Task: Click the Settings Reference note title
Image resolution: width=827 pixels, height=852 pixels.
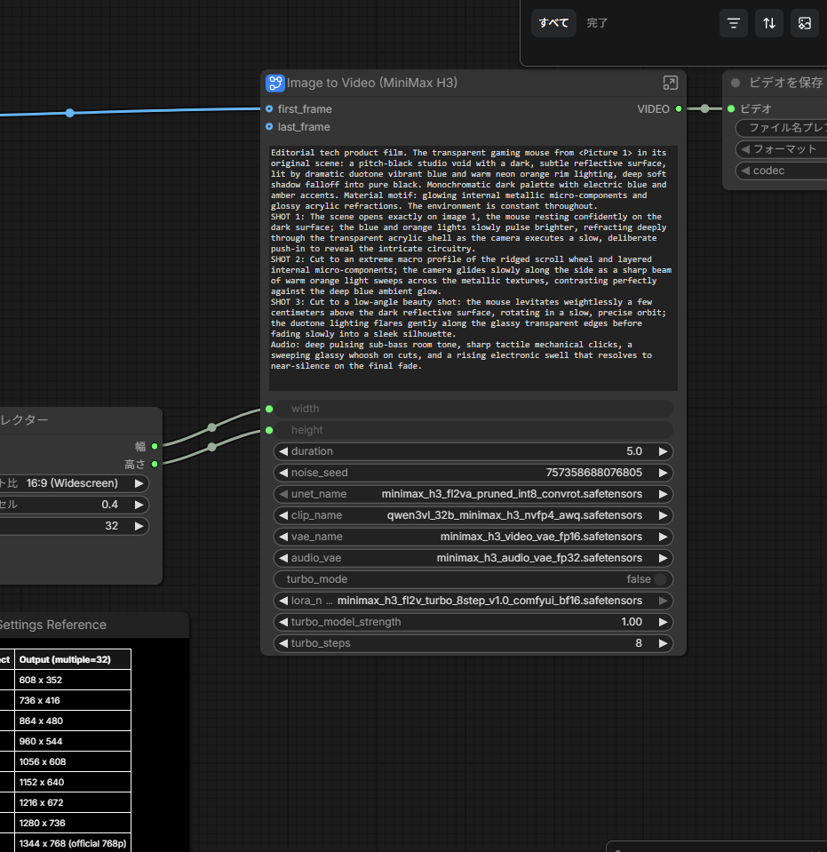Action: coord(52,625)
